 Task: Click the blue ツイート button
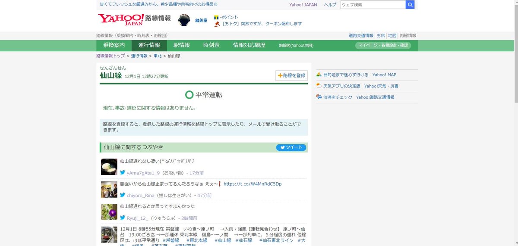pos(291,147)
